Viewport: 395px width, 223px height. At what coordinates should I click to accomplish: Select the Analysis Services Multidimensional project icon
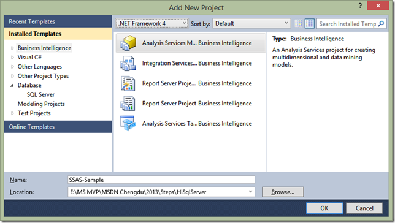(x=128, y=43)
